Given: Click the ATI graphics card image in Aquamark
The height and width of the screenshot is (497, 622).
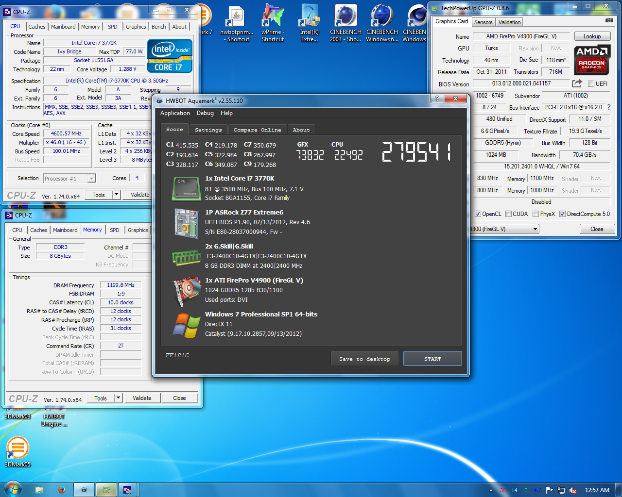Looking at the screenshot, I should [188, 291].
